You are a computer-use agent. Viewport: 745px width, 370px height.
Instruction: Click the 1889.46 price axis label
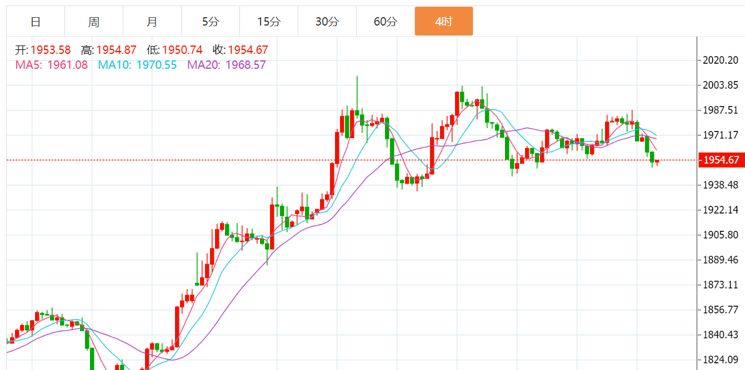[x=721, y=260]
